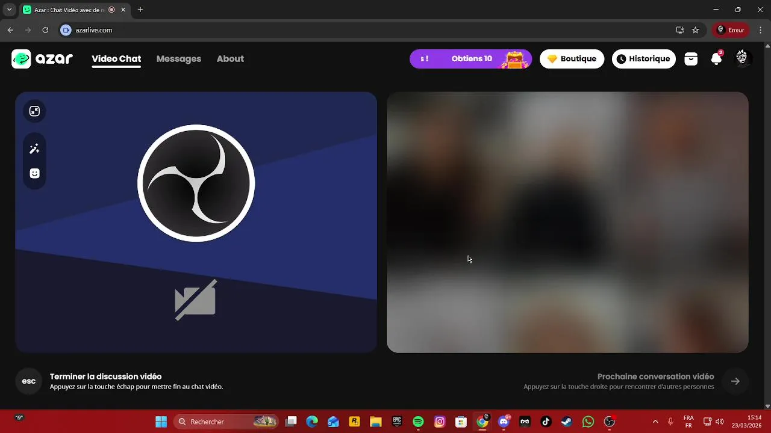The image size is (771, 433).
Task: Open the About tab
Action: click(230, 59)
